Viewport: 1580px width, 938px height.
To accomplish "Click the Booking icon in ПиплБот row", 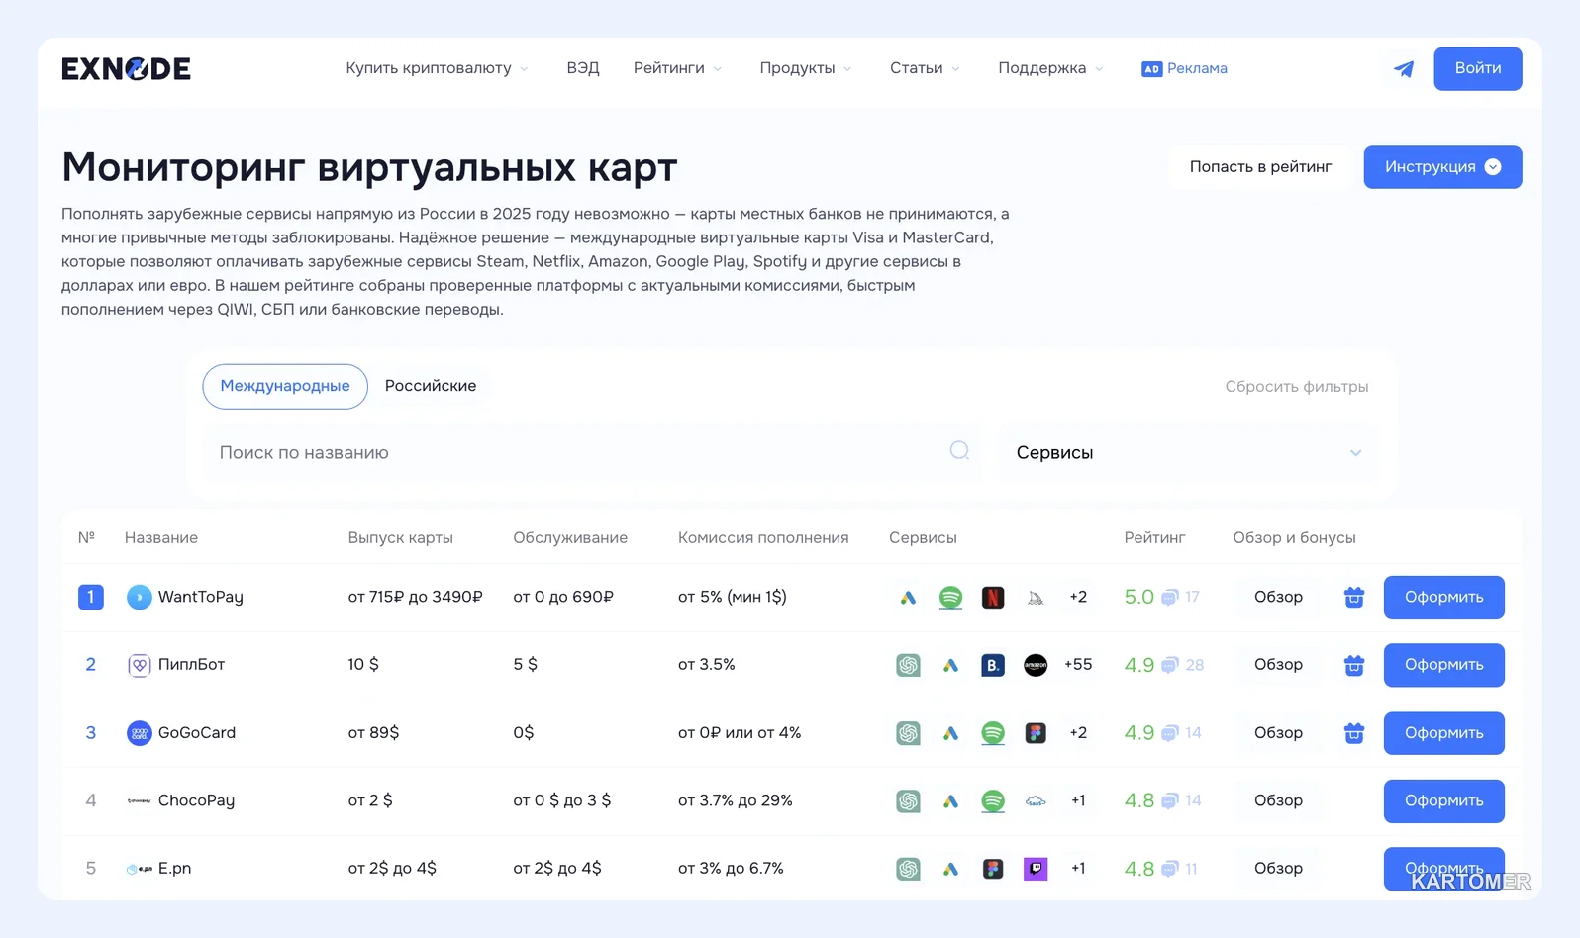I will click(x=993, y=666).
